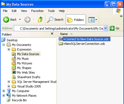Select the Expression folder
Screen dimensions: 124x104
click(x=24, y=49)
